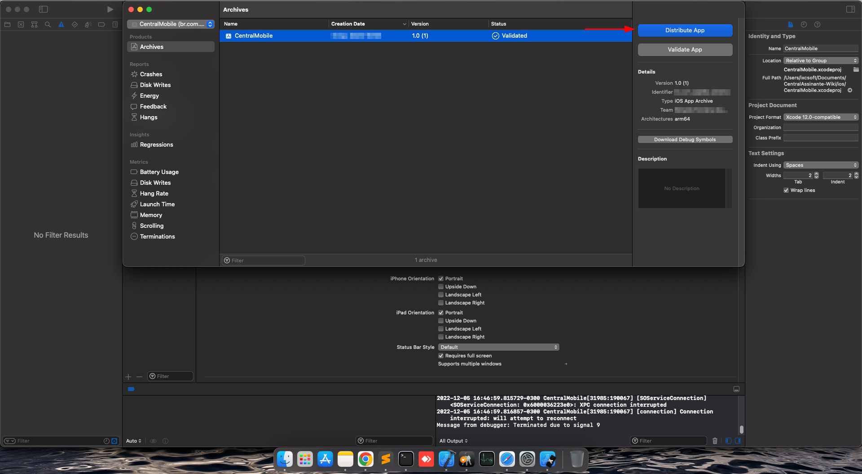Viewport: 862px width, 474px height.
Task: Choose project location folder icon
Action: [x=856, y=70]
